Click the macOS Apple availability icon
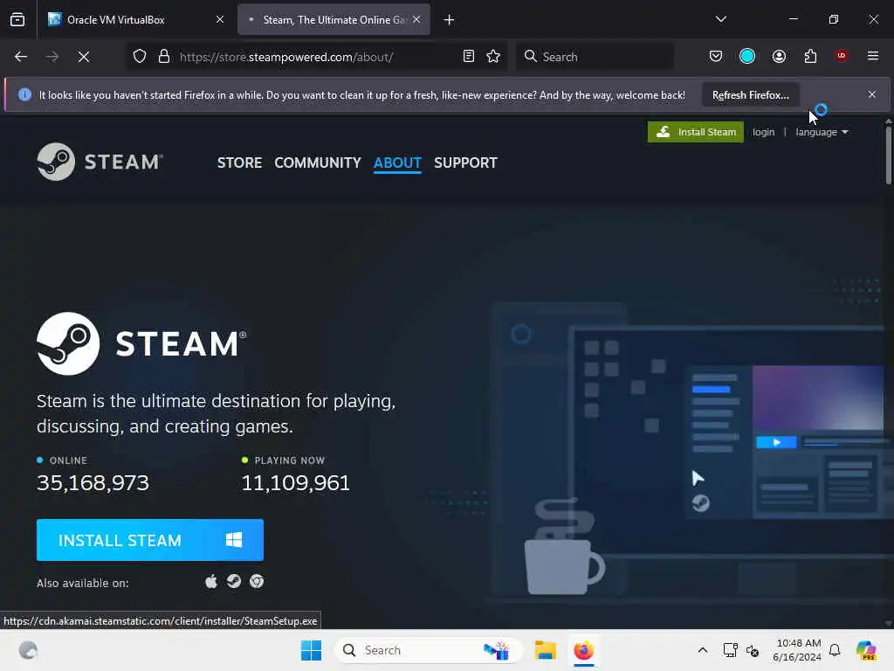The image size is (894, 671). (211, 581)
